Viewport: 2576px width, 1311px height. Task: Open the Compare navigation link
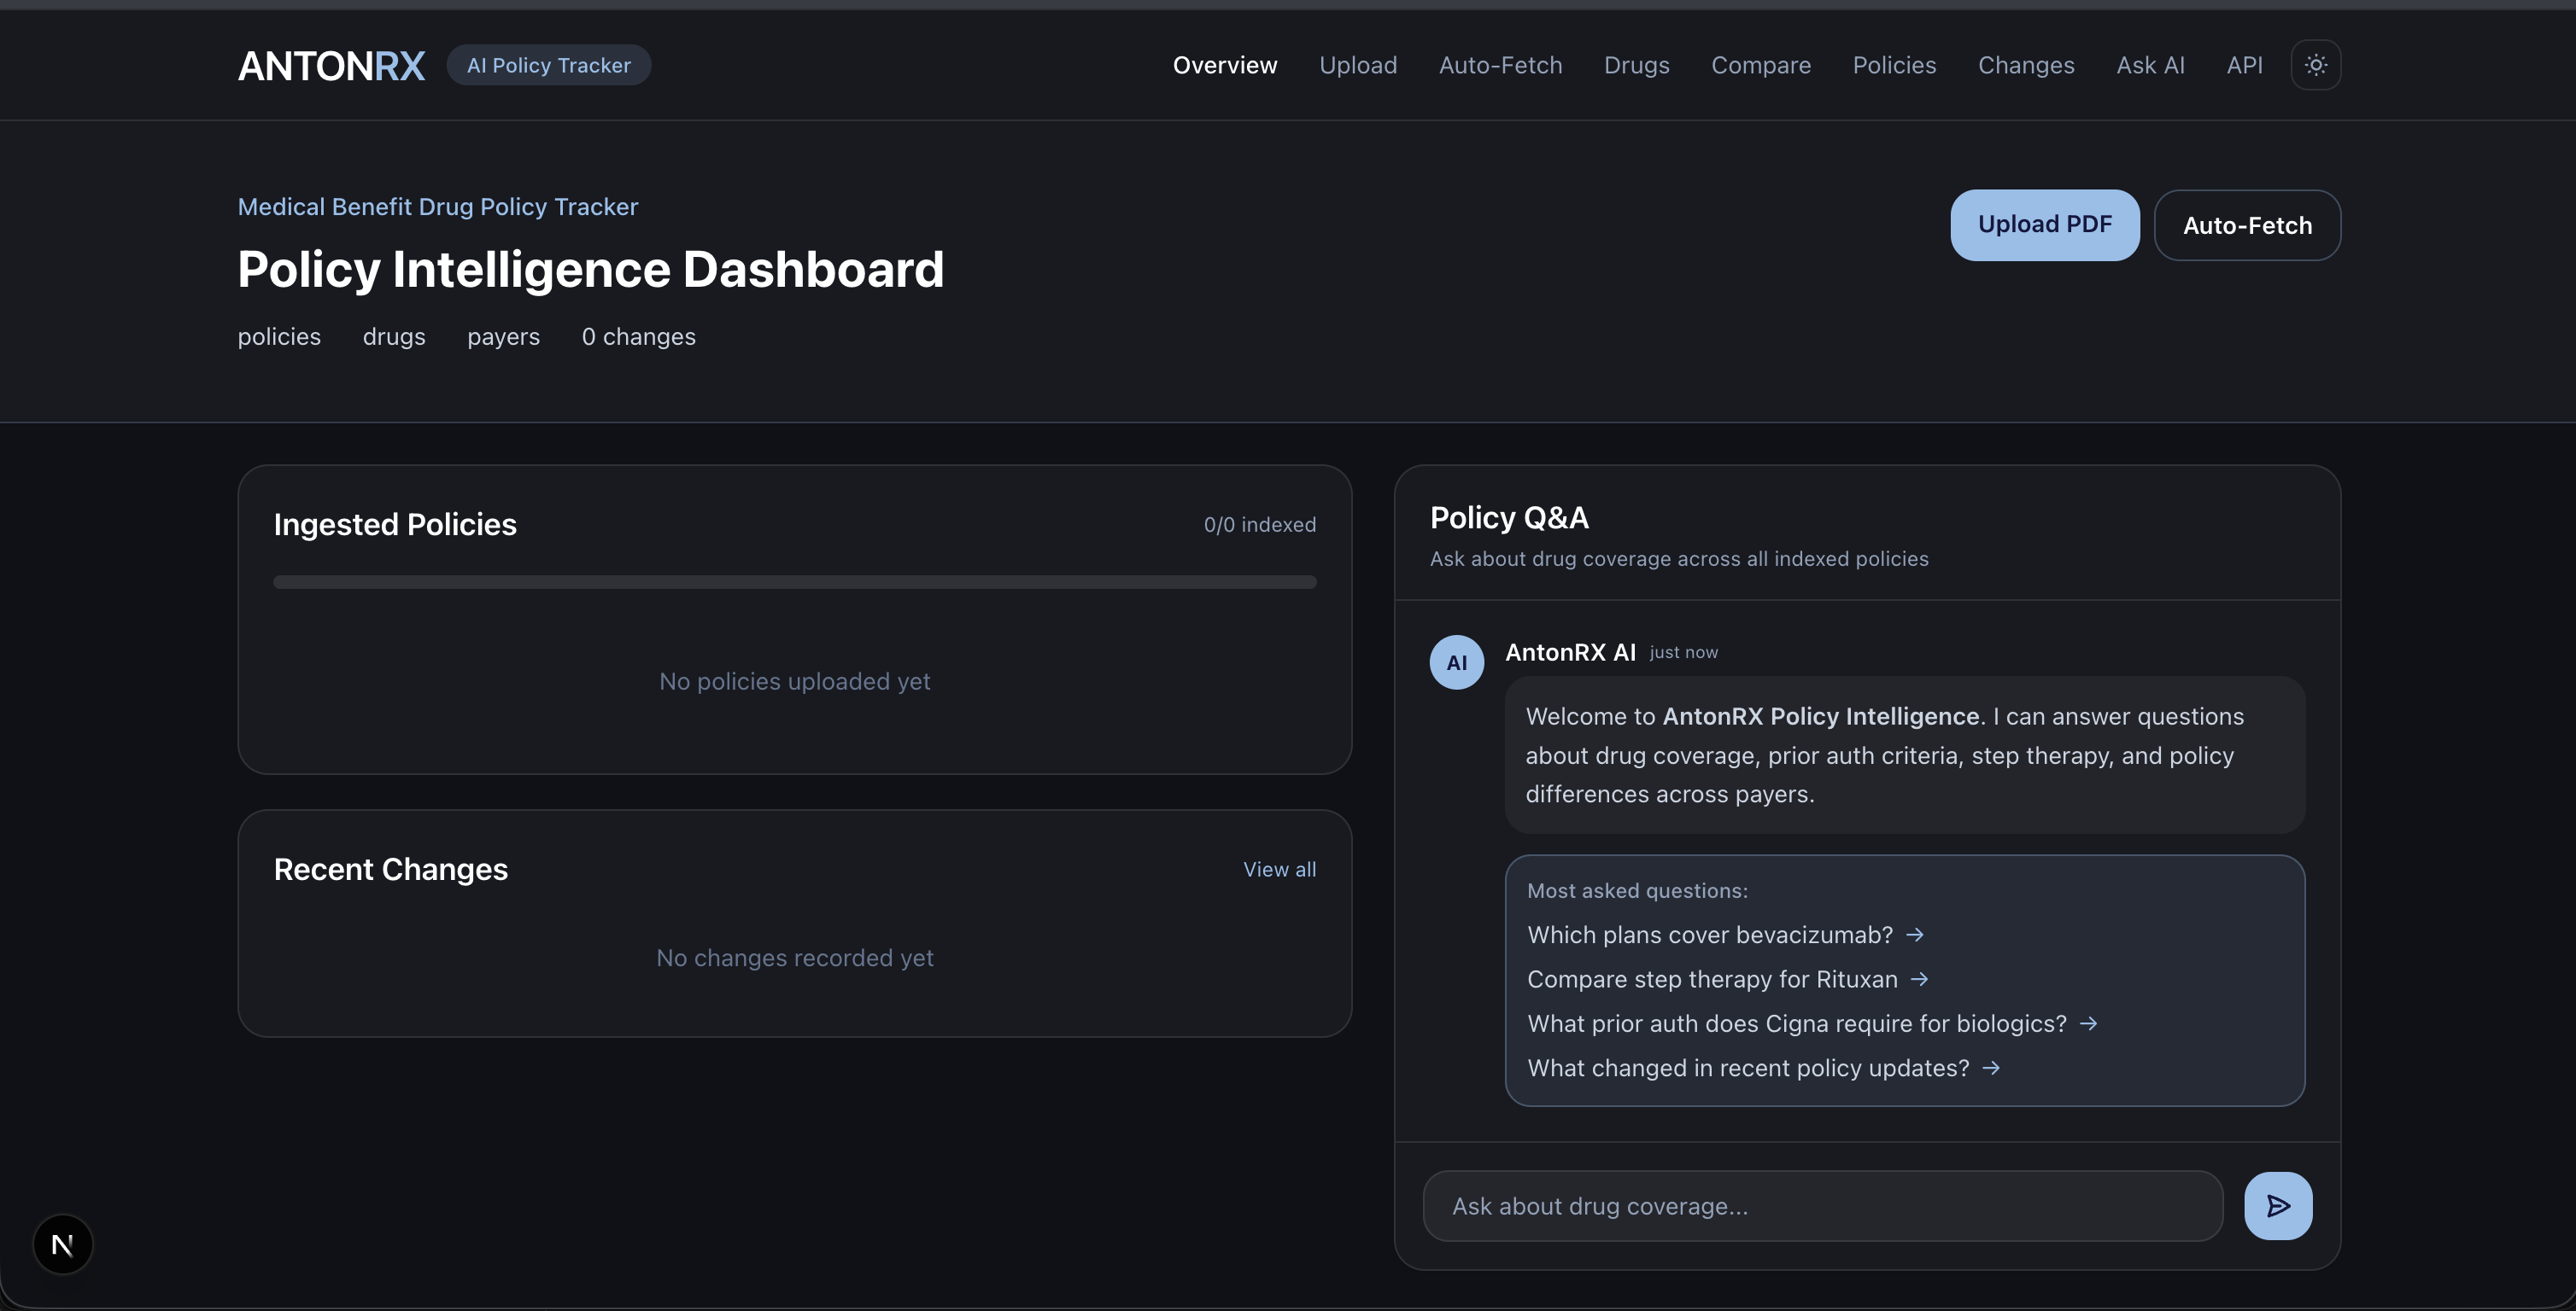pos(1760,65)
